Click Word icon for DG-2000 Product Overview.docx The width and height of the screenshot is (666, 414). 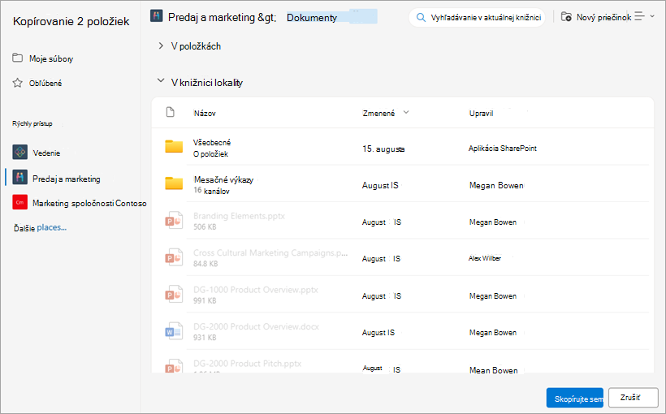[174, 331]
